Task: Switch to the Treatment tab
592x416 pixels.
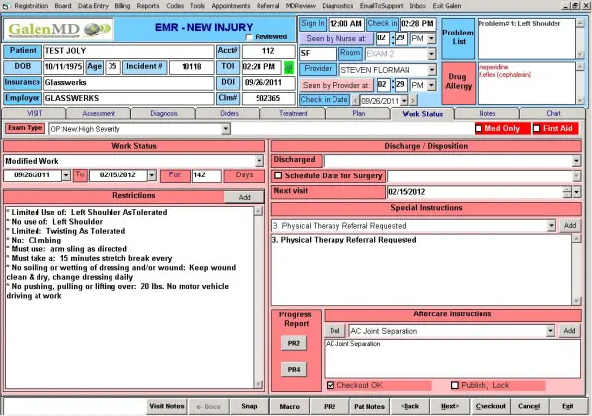Action: tap(293, 114)
